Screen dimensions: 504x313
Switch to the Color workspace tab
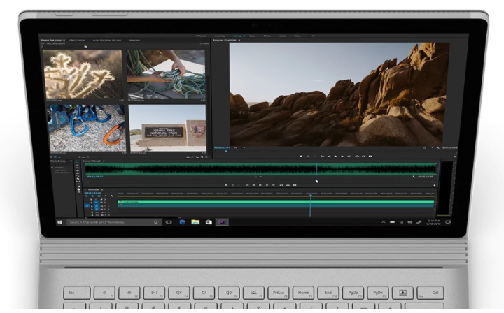click(x=252, y=36)
